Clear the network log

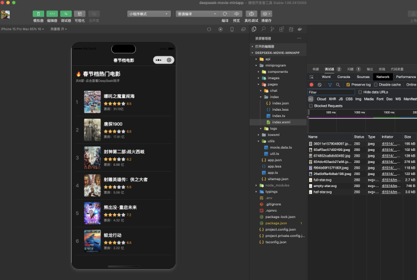click(319, 84)
